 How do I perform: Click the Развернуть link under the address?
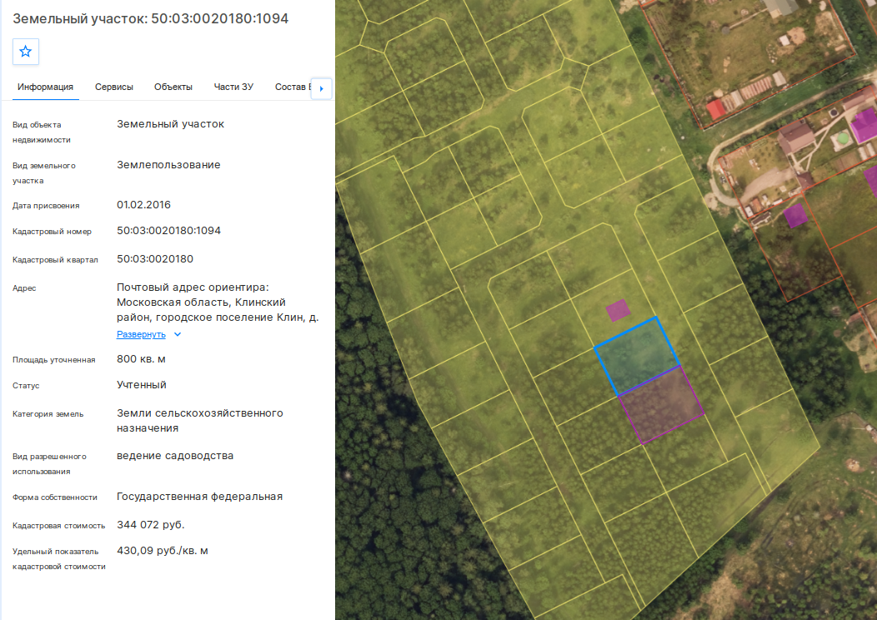(141, 334)
